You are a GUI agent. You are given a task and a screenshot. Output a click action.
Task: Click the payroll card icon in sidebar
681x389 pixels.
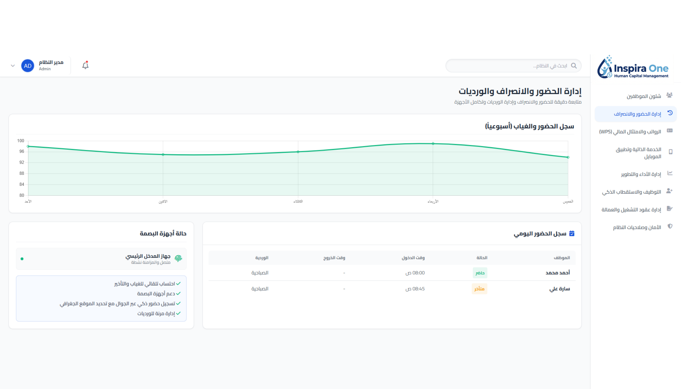(670, 131)
